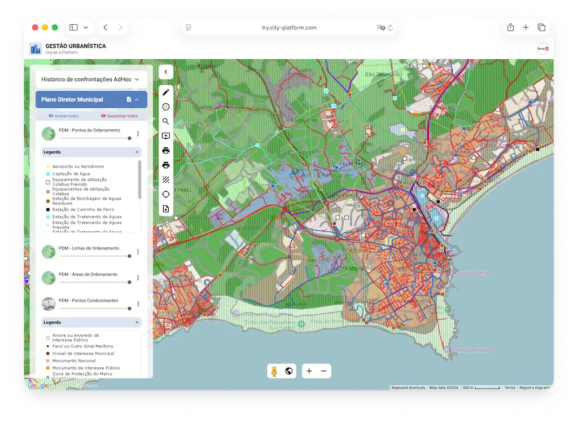Screen dimensions: 578x422
Task: Click the magnifier search tool
Action: pyautogui.click(x=166, y=121)
